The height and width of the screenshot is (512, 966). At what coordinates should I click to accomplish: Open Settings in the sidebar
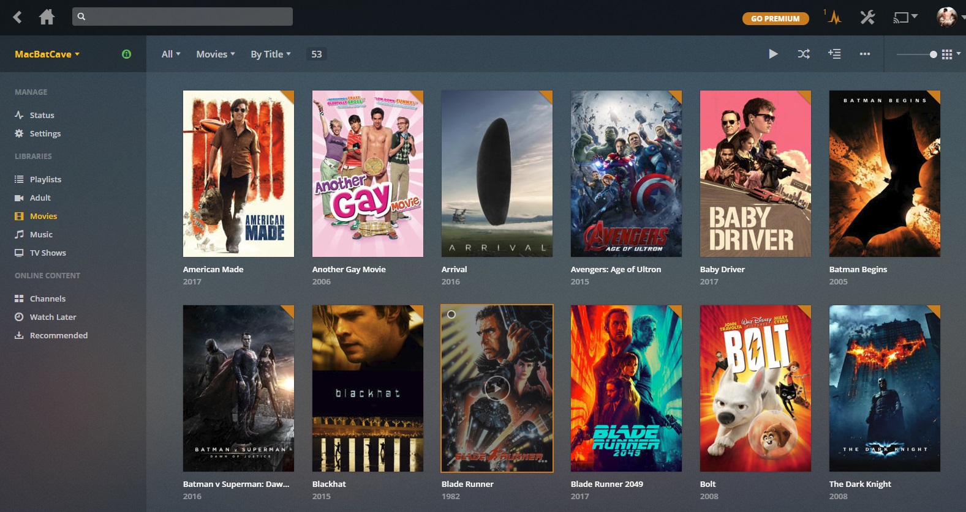click(45, 133)
